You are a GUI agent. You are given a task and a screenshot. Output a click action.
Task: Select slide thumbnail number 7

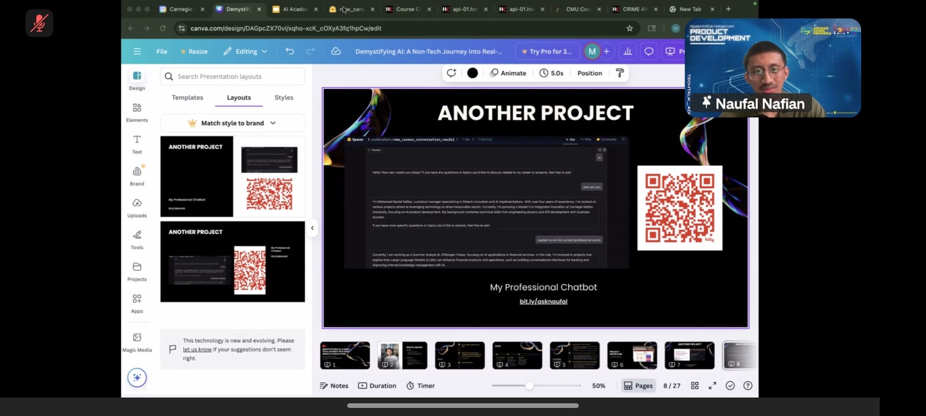(x=689, y=355)
